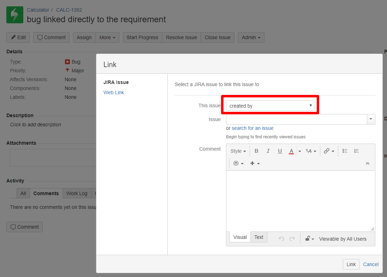Click the Calculator project avatar icon

tap(15, 15)
